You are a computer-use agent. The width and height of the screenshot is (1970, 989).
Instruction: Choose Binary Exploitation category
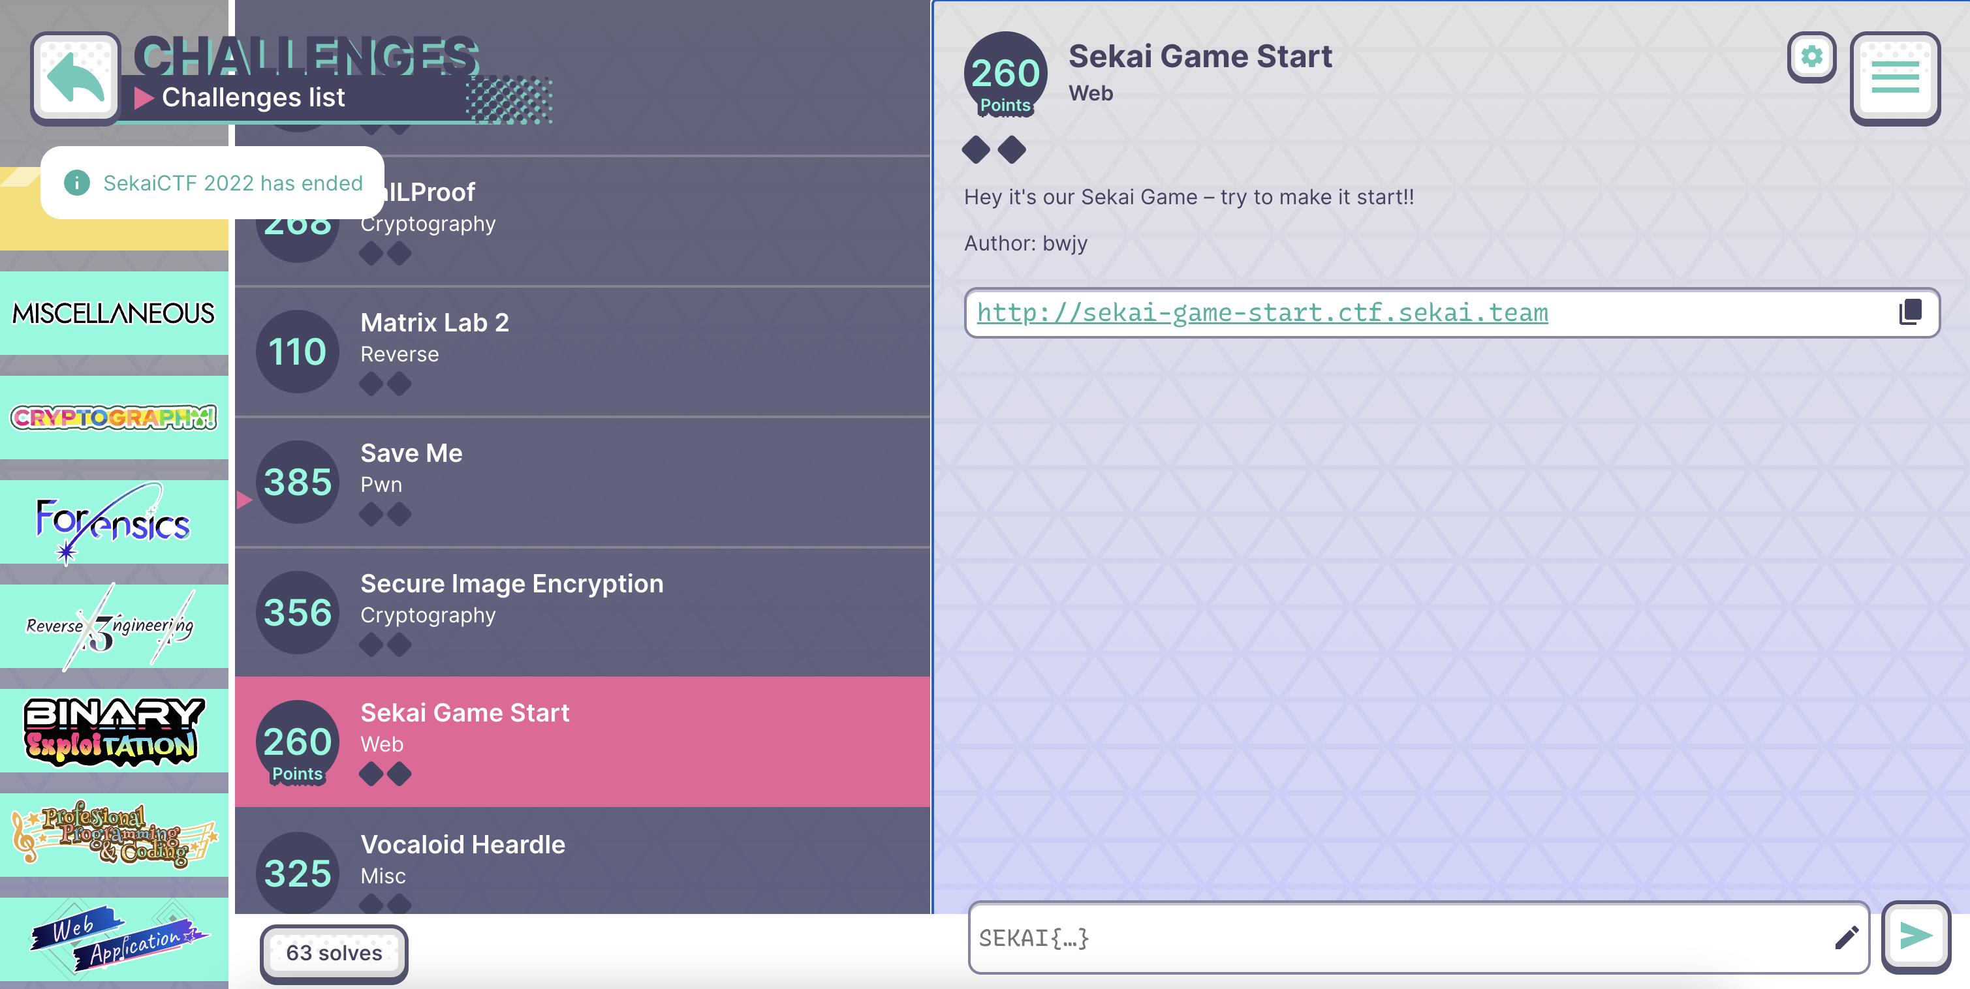click(x=114, y=731)
